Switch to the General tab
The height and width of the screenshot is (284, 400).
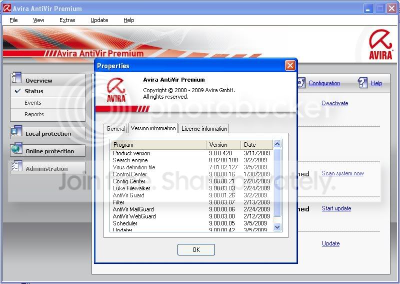coord(115,129)
